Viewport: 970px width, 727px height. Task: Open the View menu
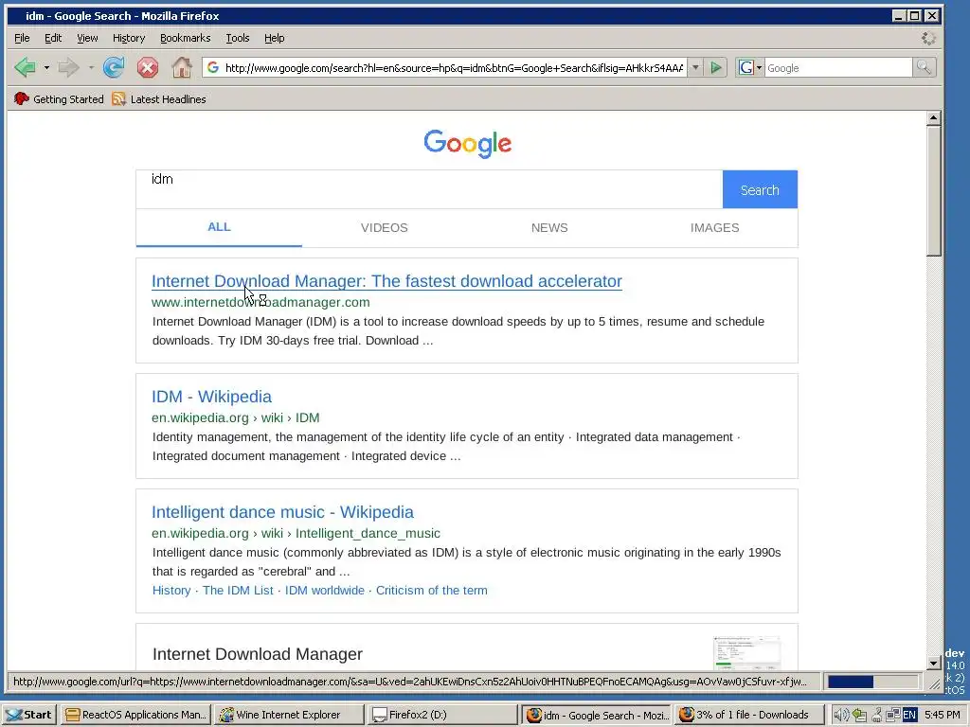[87, 38]
